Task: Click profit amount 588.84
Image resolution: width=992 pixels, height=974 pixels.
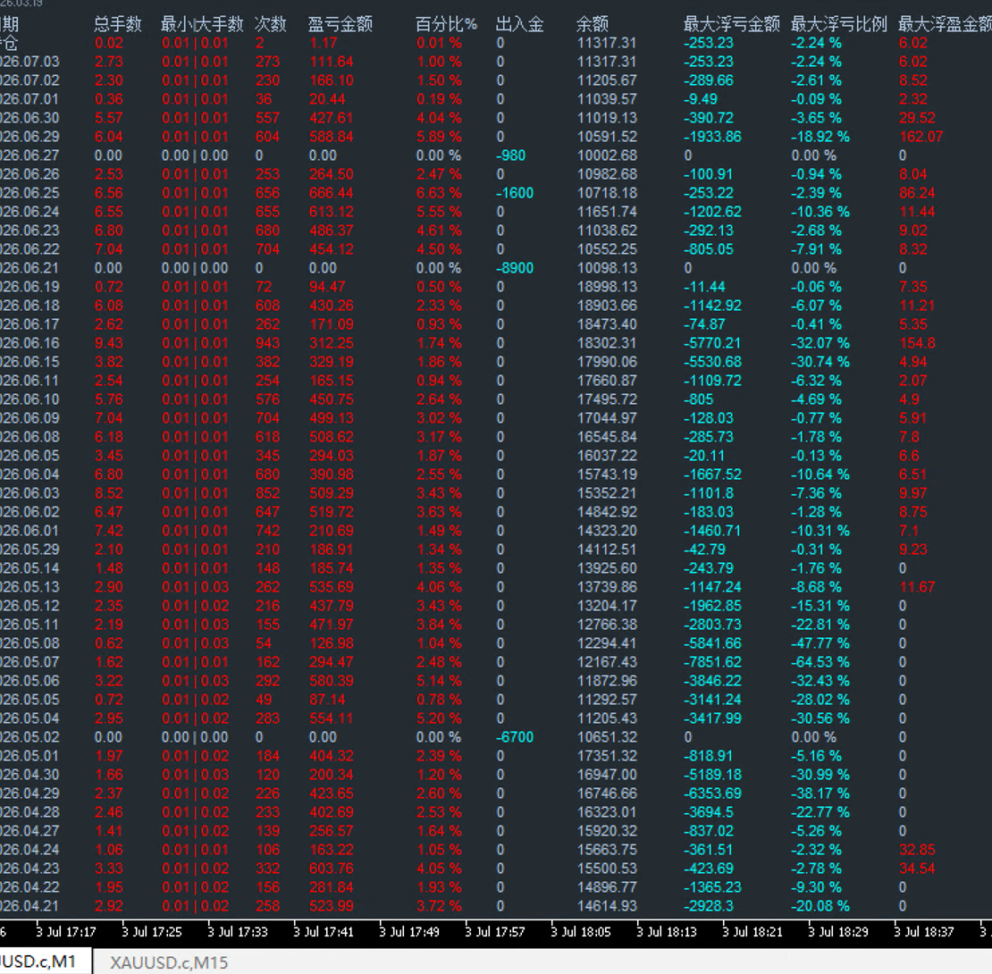Action: click(x=331, y=137)
